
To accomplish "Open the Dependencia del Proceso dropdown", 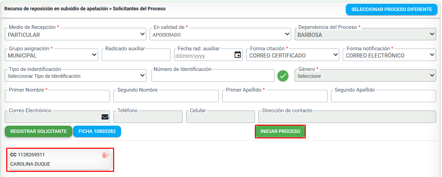I will pyautogui.click(x=365, y=34).
